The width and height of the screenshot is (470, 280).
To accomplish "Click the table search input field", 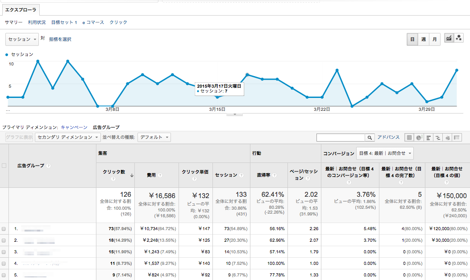I will click(x=341, y=138).
